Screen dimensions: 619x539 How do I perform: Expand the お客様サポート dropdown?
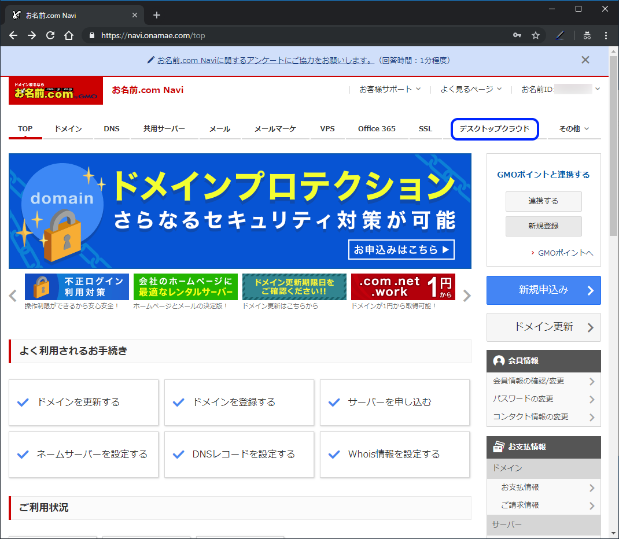tap(389, 90)
